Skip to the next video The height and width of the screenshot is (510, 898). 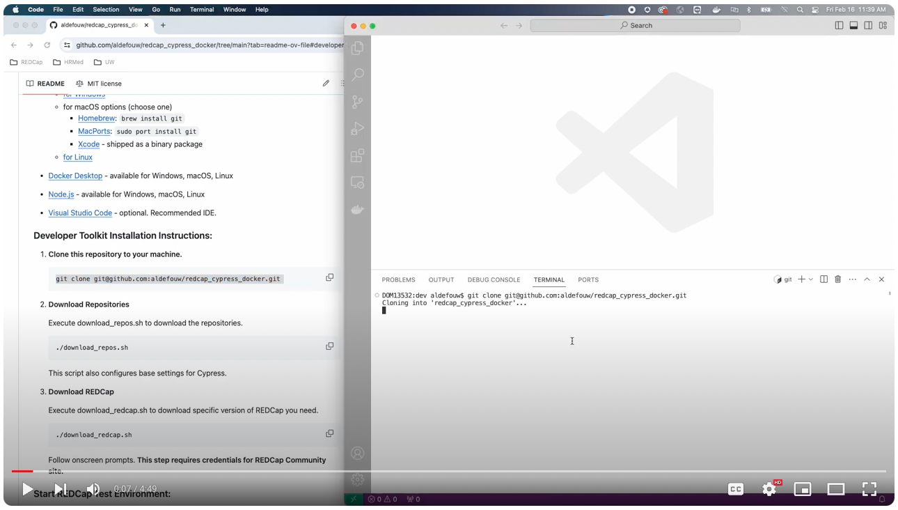60,489
